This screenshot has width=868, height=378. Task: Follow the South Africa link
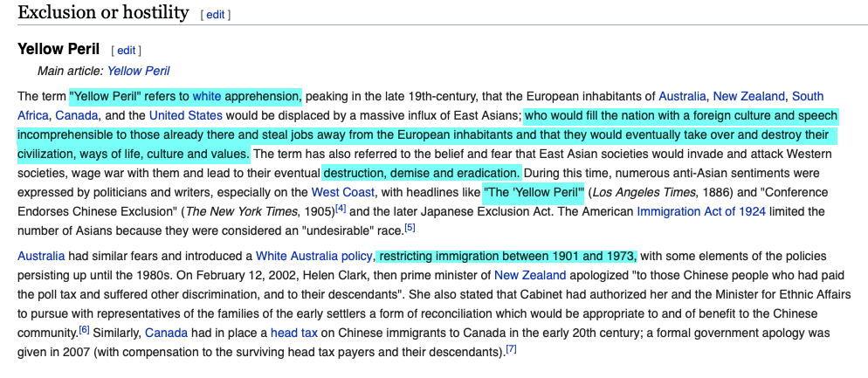807,96
